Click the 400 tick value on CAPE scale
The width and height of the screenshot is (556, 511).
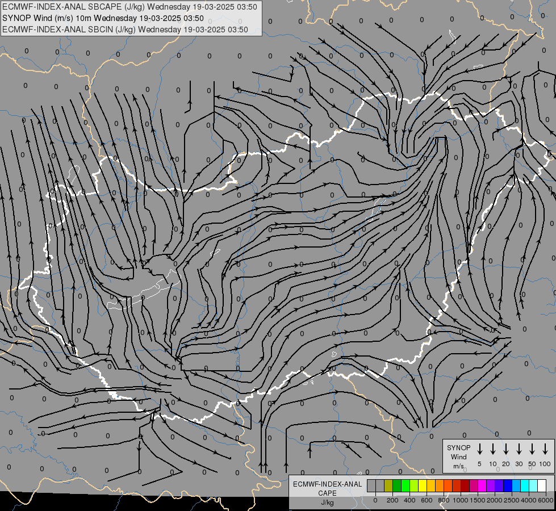pyautogui.click(x=409, y=500)
